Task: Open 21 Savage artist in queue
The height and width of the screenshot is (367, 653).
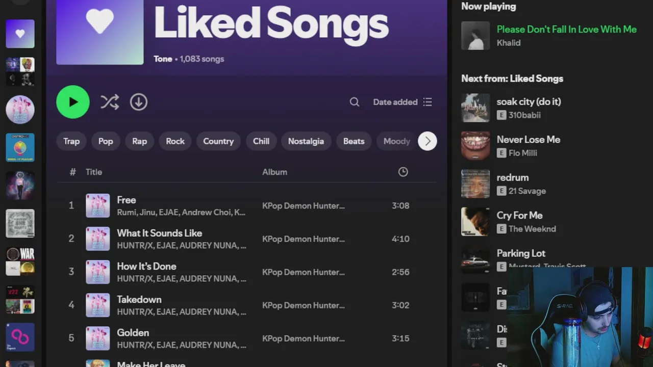Action: pyautogui.click(x=527, y=191)
